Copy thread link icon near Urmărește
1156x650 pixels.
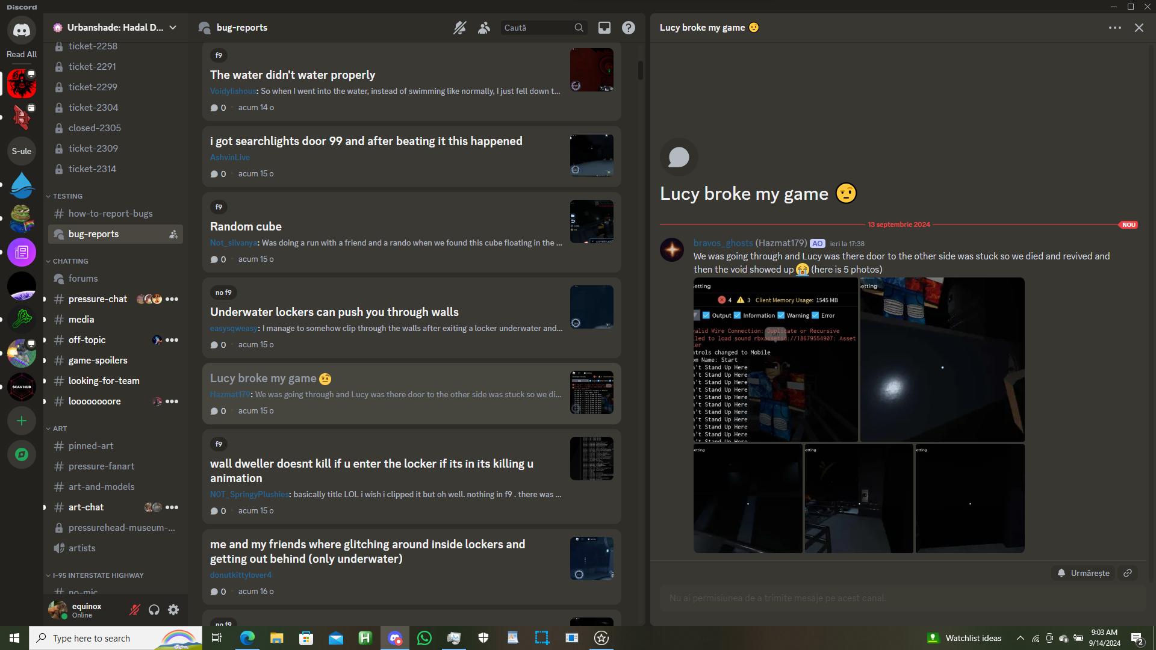1128,573
